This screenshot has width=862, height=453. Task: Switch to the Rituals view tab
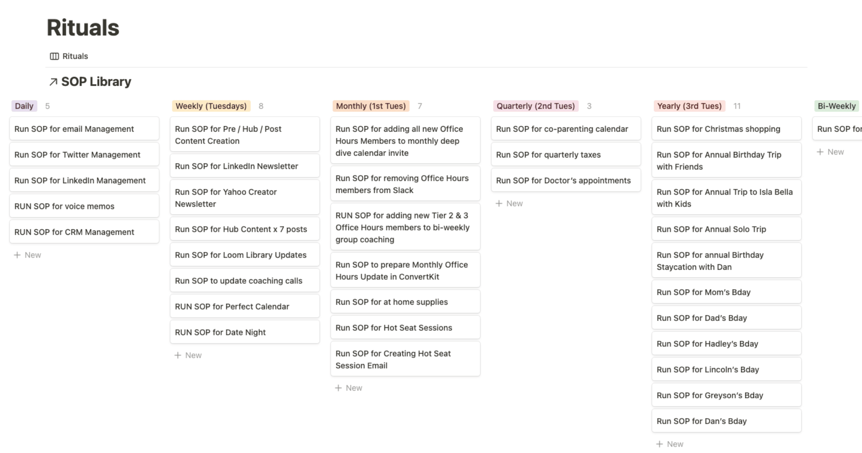coord(75,56)
